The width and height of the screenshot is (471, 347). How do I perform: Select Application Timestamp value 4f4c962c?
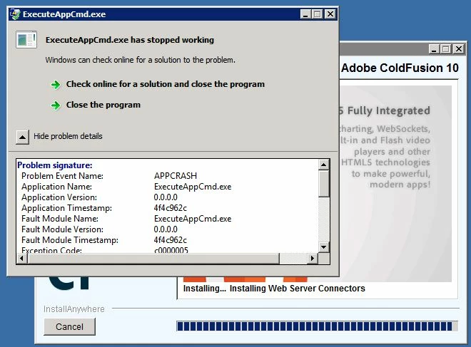(x=171, y=208)
